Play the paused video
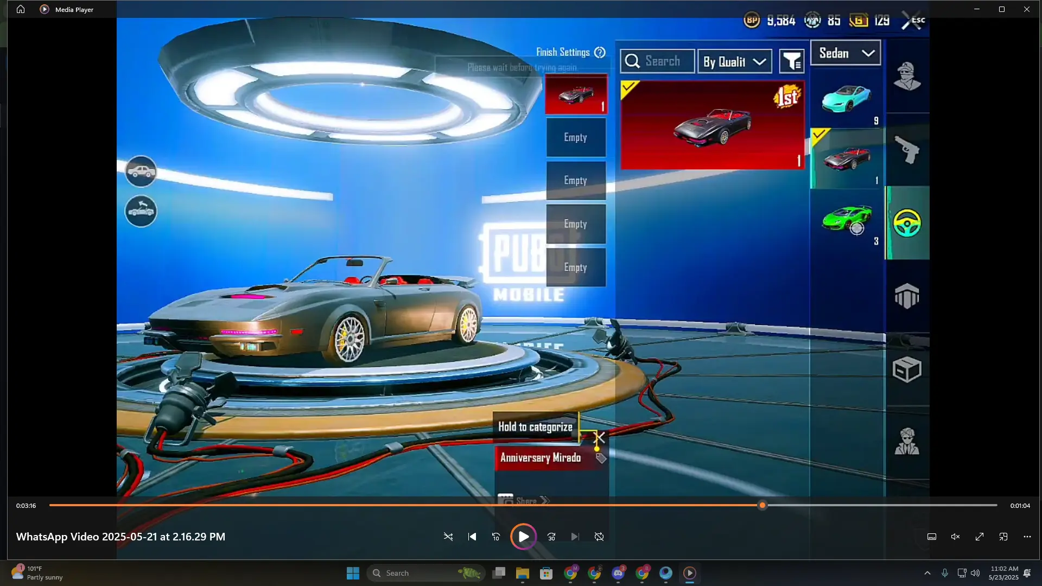The width and height of the screenshot is (1042, 586). 523,537
